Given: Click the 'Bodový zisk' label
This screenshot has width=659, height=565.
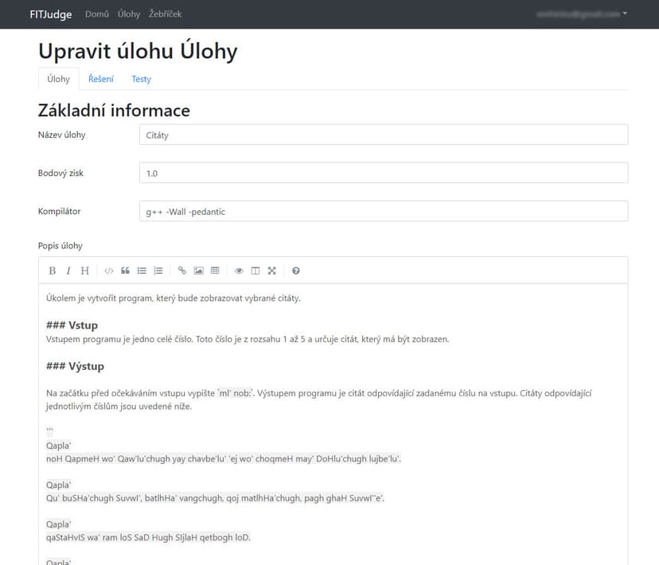Looking at the screenshot, I should click(x=61, y=173).
